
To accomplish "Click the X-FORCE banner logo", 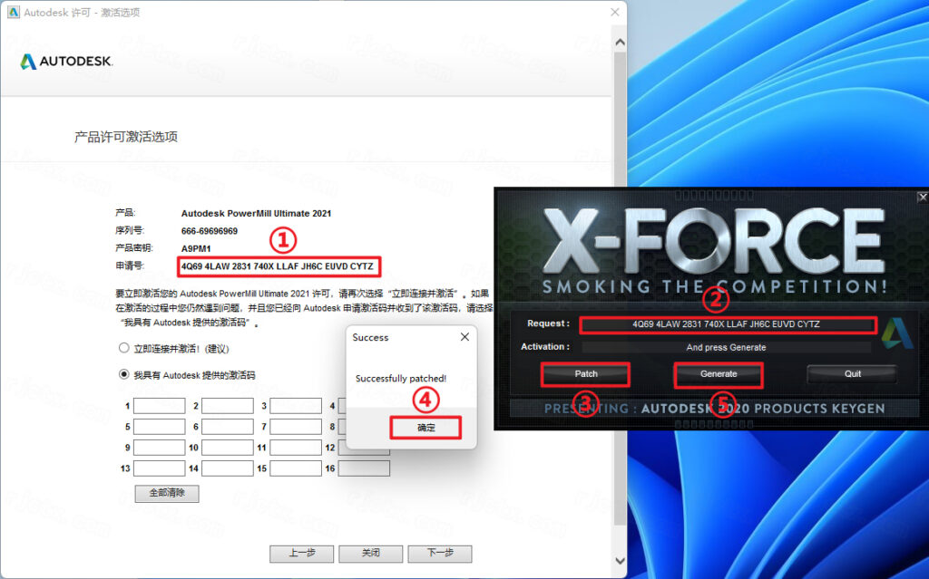I will tap(714, 242).
